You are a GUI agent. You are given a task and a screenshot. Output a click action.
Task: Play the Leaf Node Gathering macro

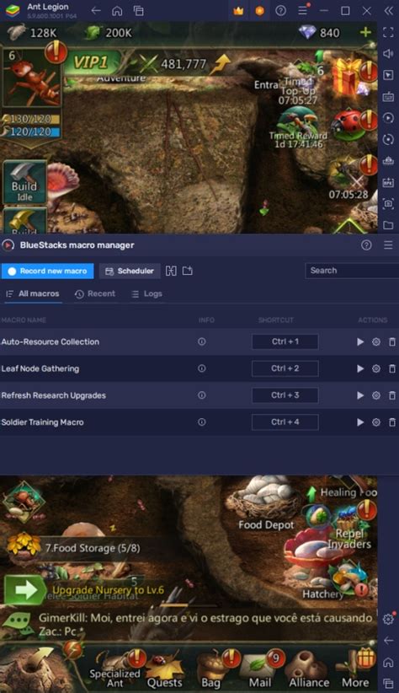(x=360, y=368)
